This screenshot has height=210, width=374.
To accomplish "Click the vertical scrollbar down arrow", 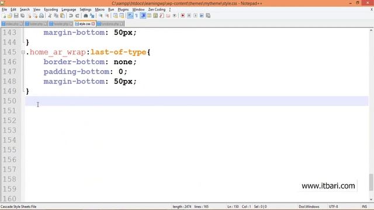I will [x=371, y=199].
